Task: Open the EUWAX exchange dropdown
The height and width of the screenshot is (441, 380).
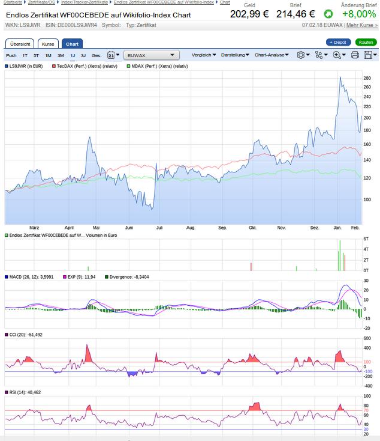Action: tap(149, 55)
